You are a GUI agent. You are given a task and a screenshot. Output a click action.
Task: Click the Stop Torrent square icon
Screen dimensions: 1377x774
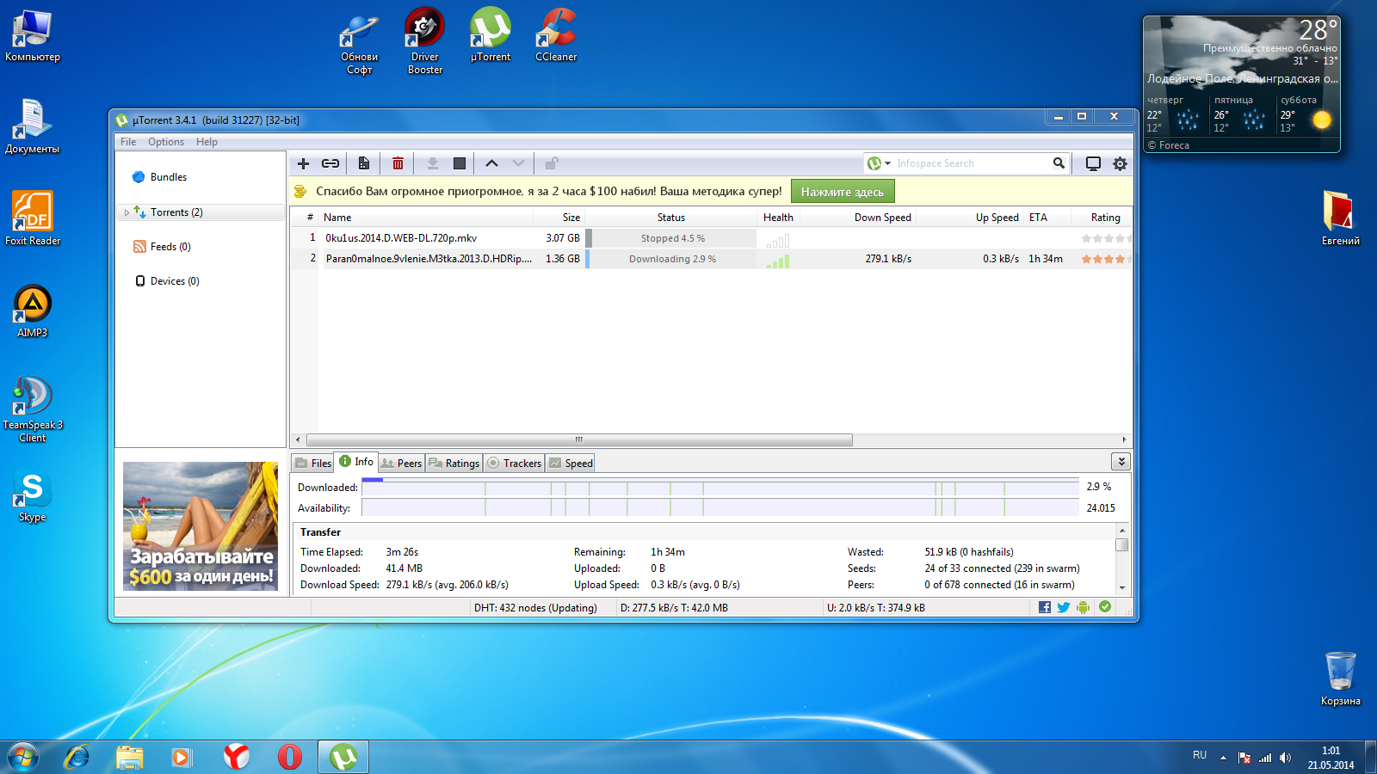pyautogui.click(x=460, y=163)
